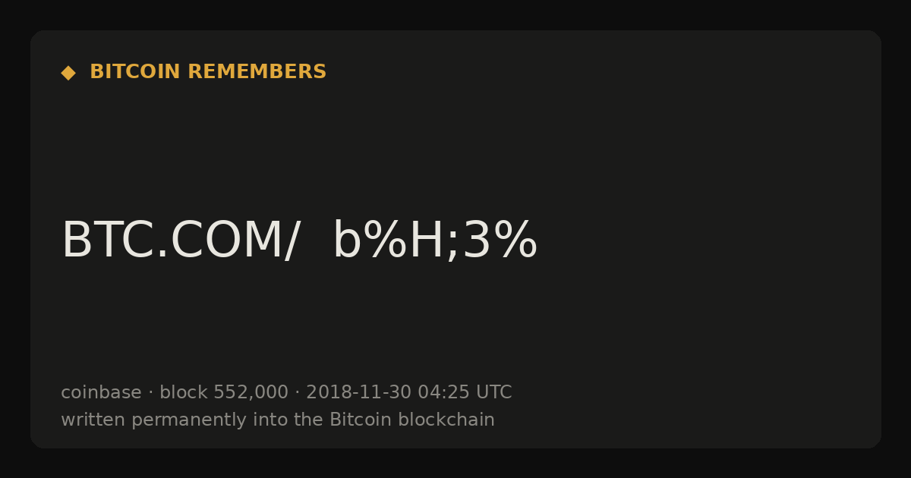Click the gap between BTC.COM/ and b%H;3%
Image resolution: width=911 pixels, height=478 pixels.
click(x=317, y=241)
